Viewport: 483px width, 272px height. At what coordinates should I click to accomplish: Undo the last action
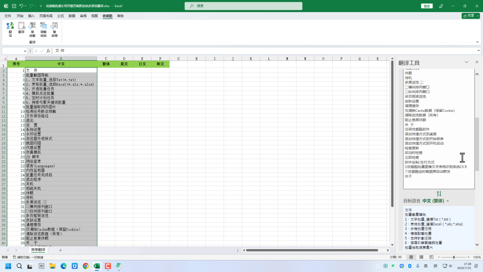21,6
